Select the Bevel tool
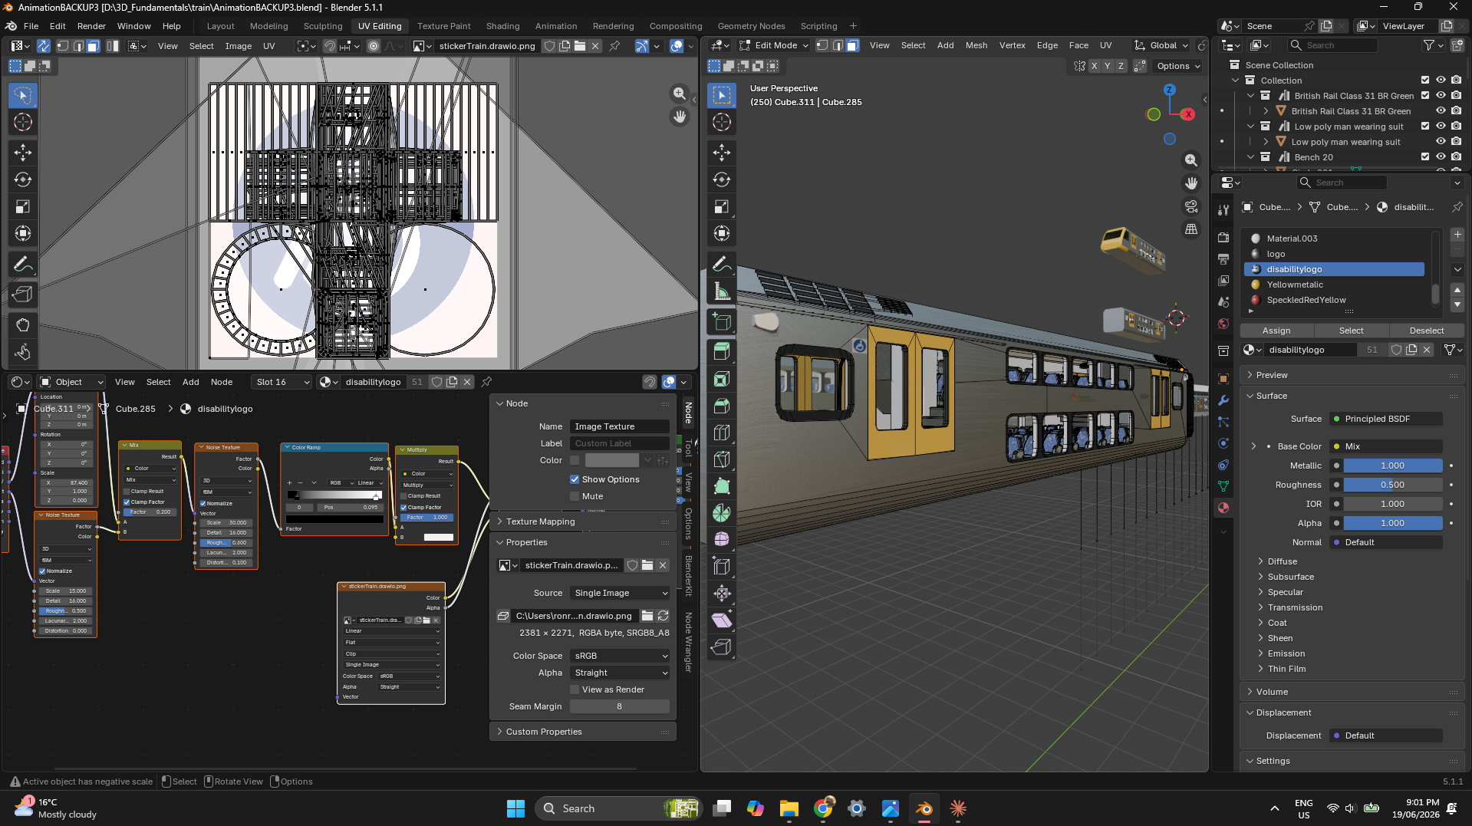Image resolution: width=1472 pixels, height=826 pixels. [722, 406]
